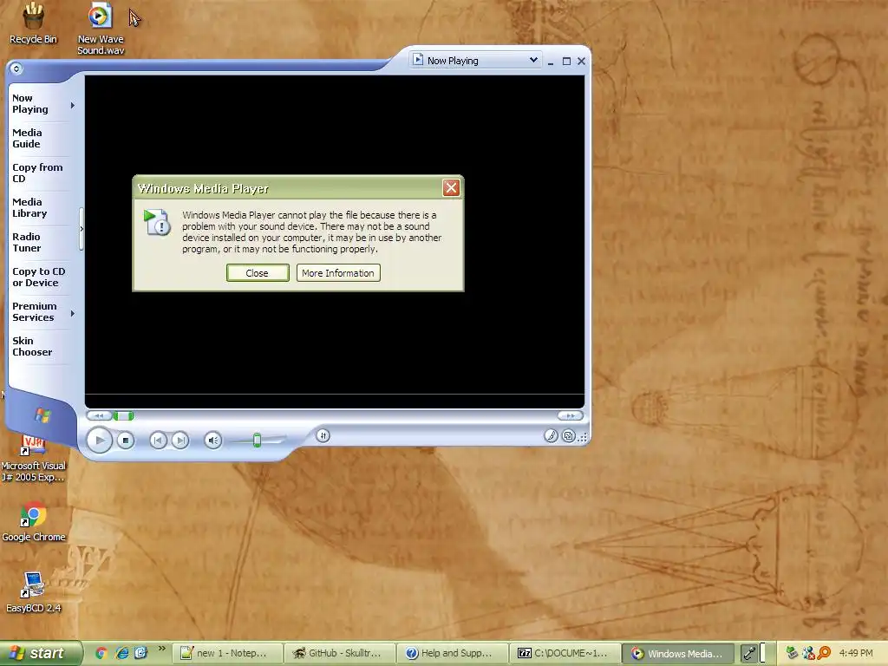Click the Windows Media taskbar button

tap(677, 654)
